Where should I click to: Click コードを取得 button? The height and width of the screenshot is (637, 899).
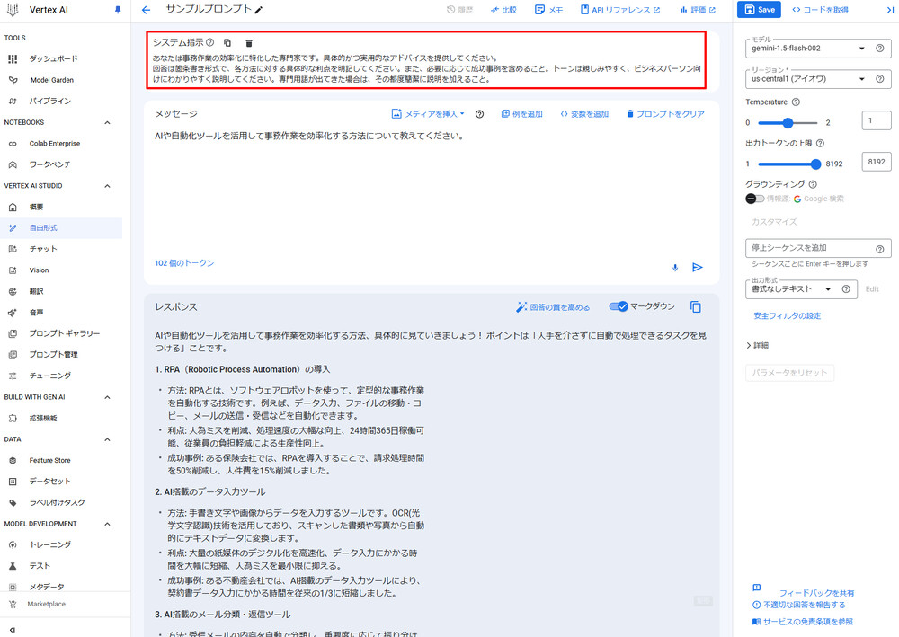click(x=820, y=10)
